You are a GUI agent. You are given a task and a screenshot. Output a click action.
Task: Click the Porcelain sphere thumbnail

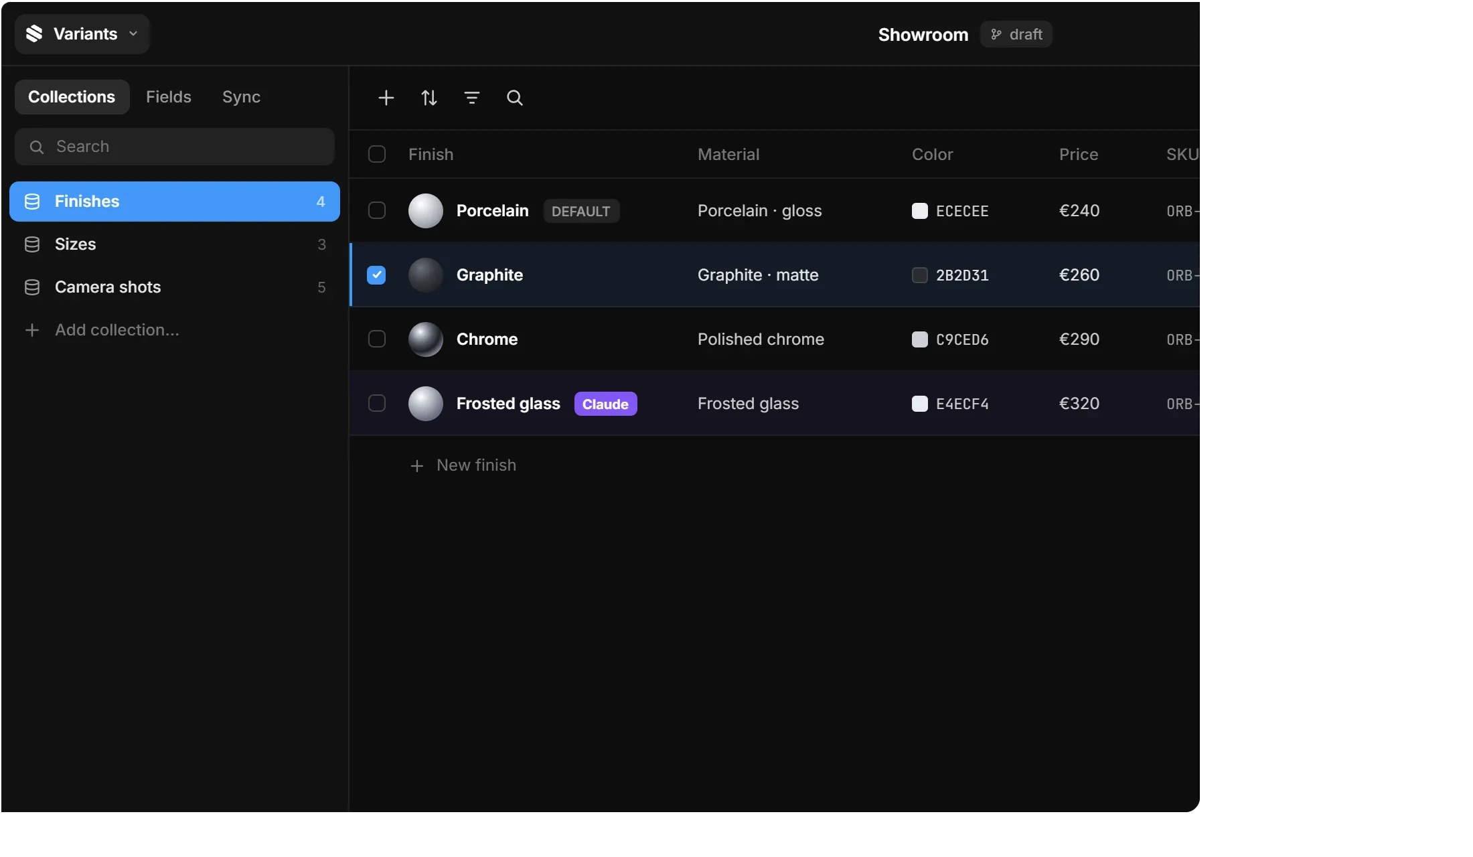click(426, 211)
